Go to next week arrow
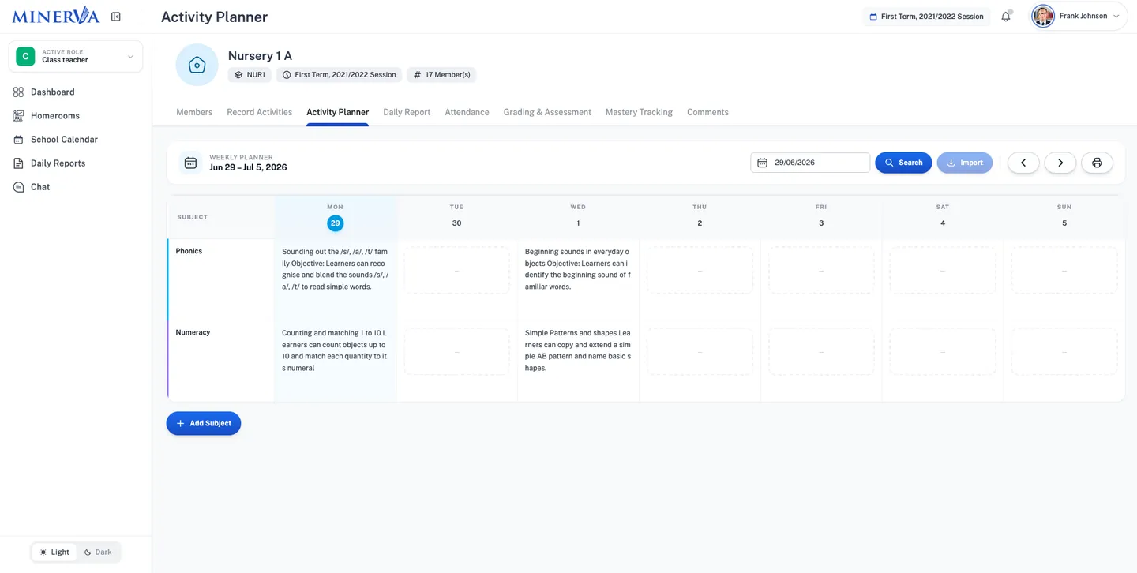Image resolution: width=1137 pixels, height=573 pixels. pos(1060,163)
